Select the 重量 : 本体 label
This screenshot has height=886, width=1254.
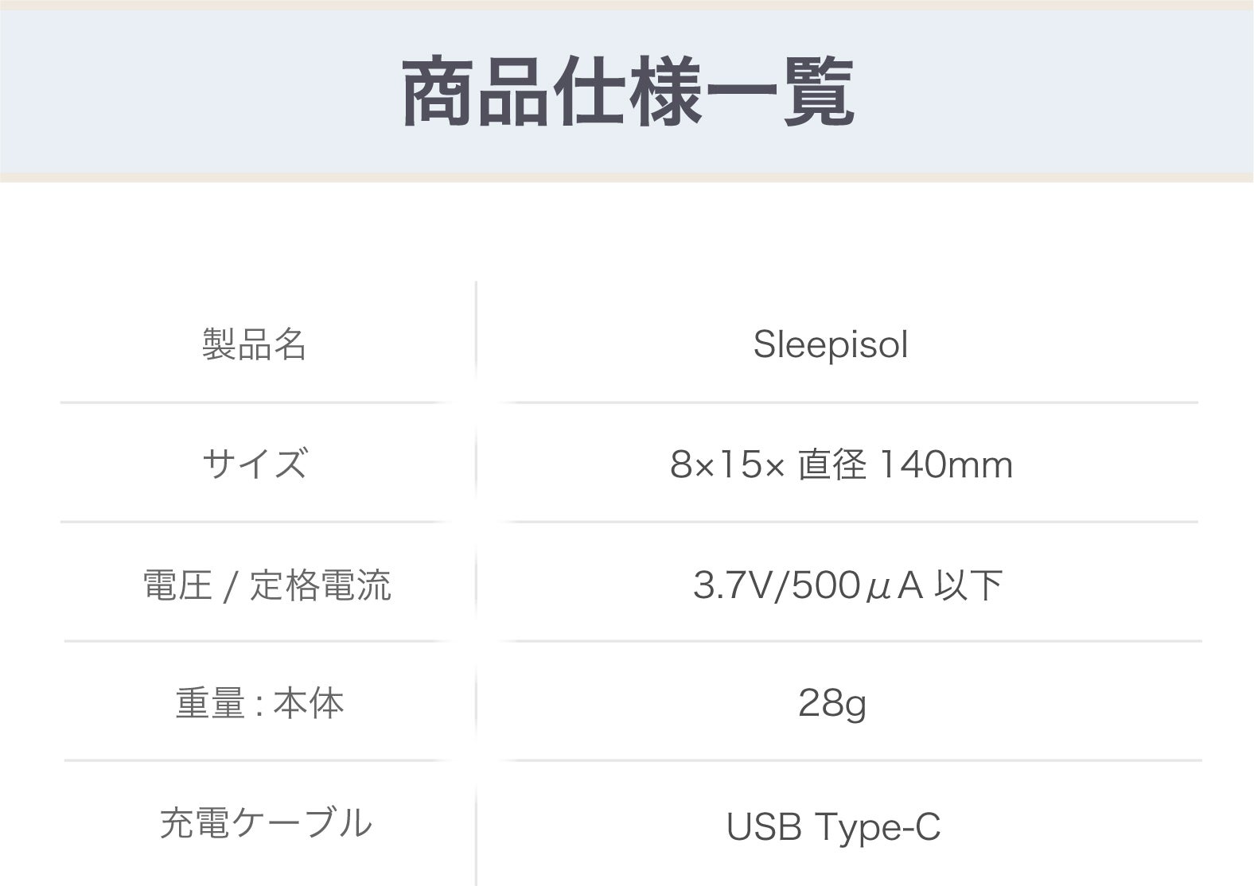(259, 704)
